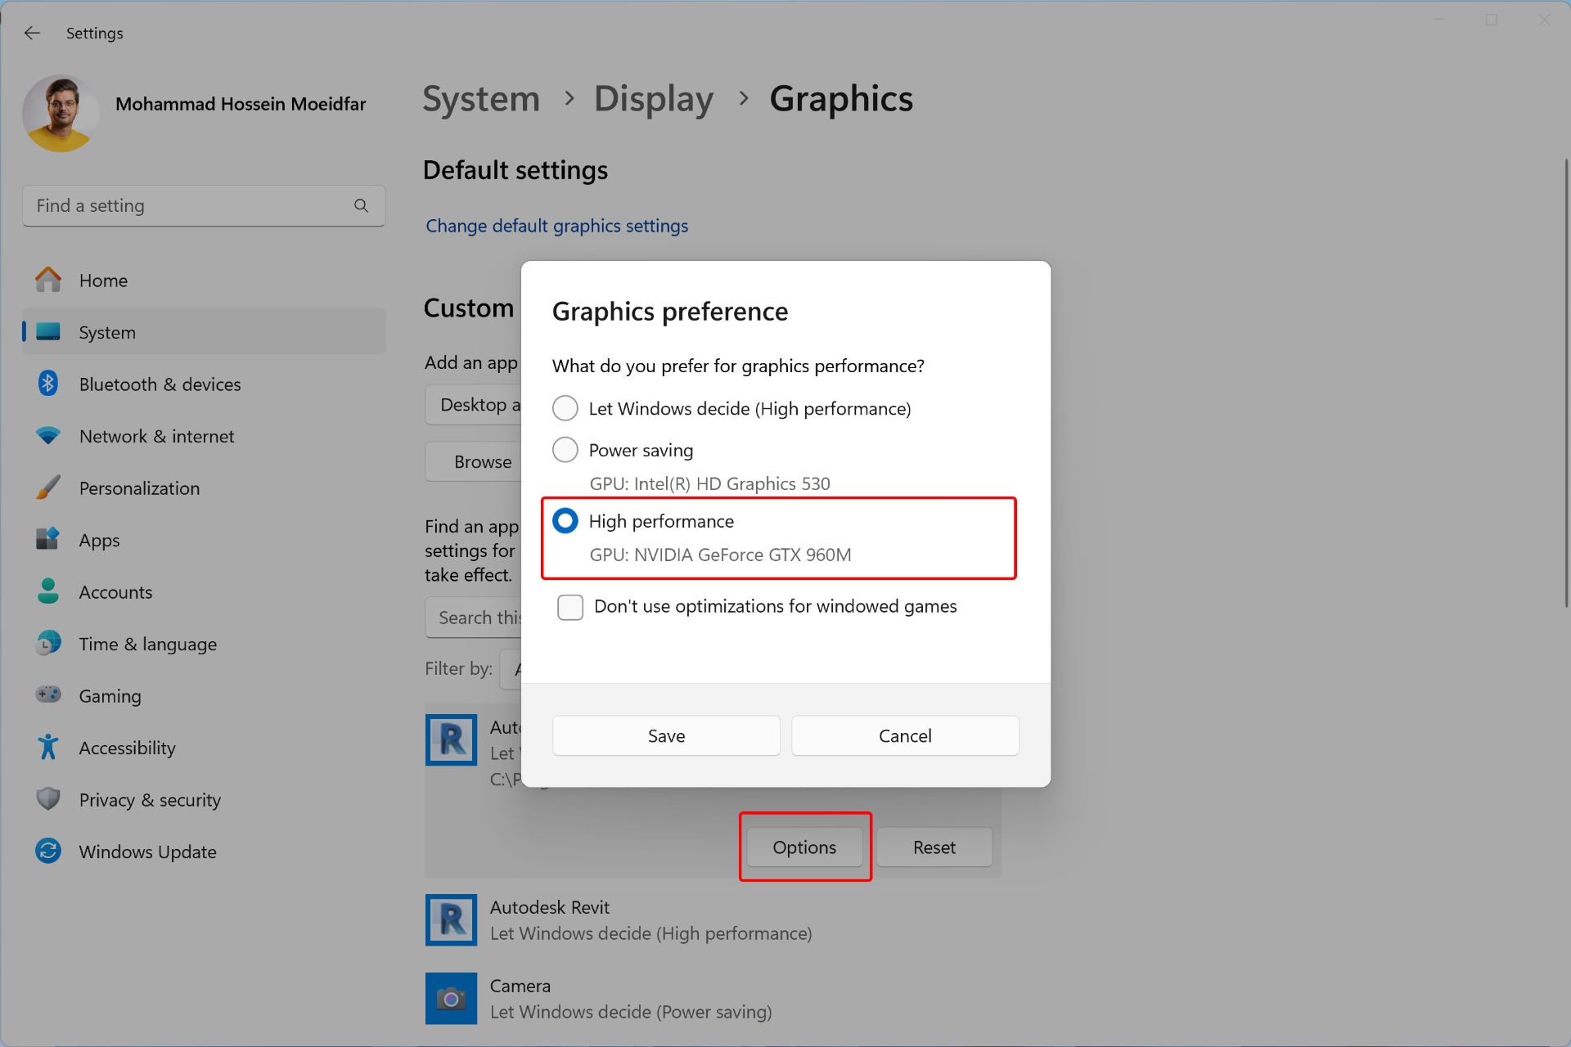Save the graphics preference selection

(666, 735)
